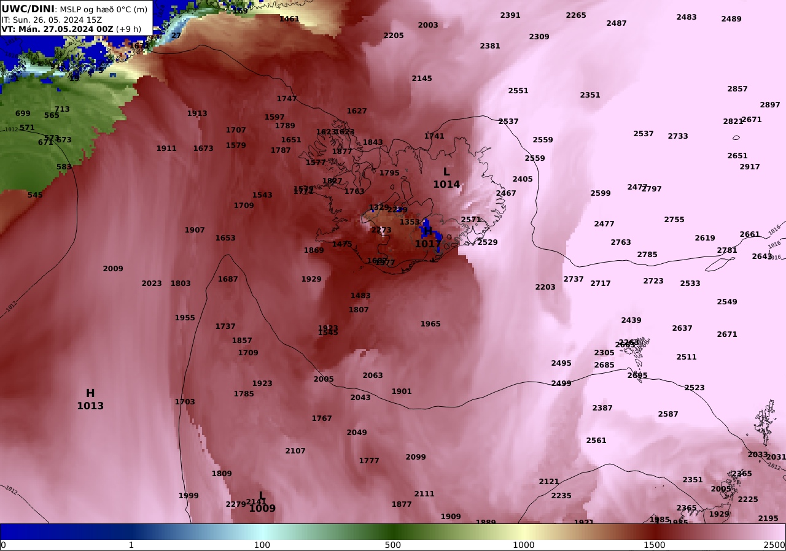Click the L 1009 low pressure label
Image resolution: width=786 pixels, height=551 pixels.
(x=262, y=502)
